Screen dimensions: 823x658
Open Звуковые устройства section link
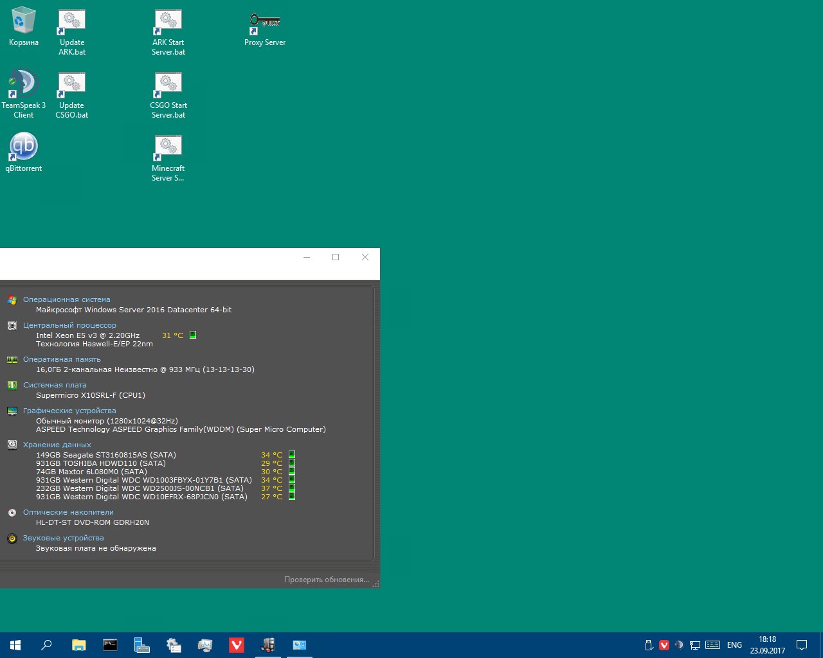pyautogui.click(x=63, y=538)
